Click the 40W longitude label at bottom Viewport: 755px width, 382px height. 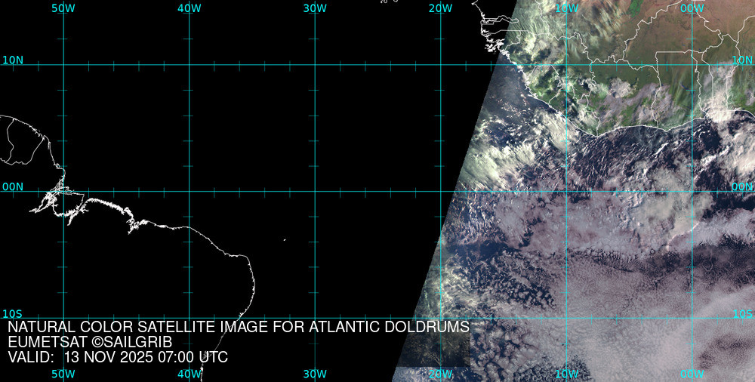[189, 374]
